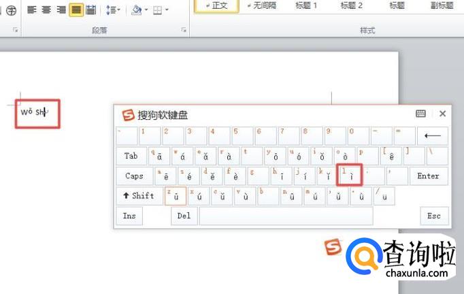Image resolution: width=464 pixels, height=294 pixels.
Task: Insert ó with the u key
Action: (298, 156)
